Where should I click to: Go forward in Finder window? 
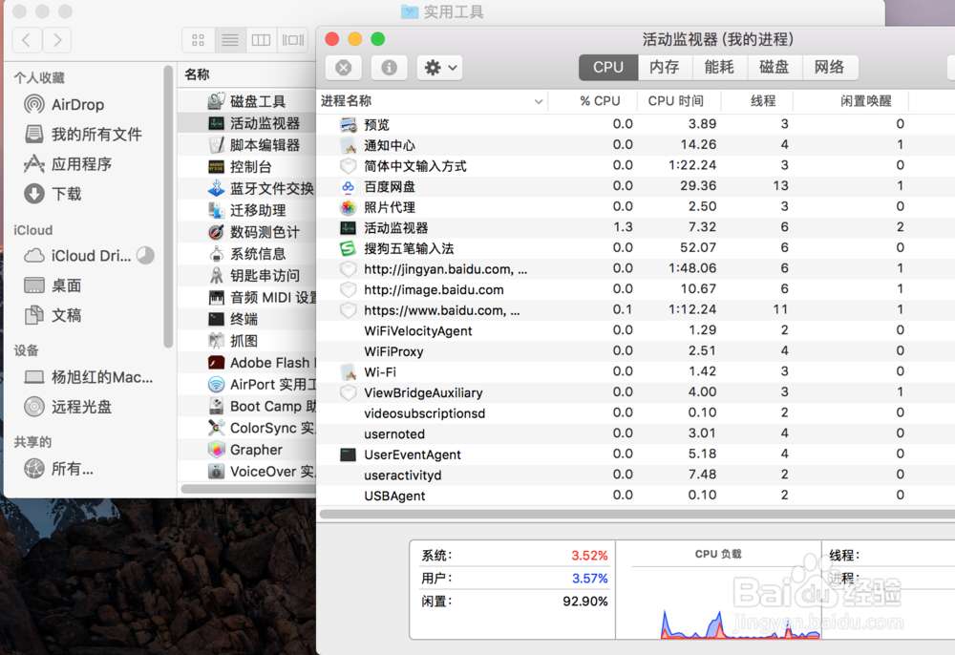point(56,40)
